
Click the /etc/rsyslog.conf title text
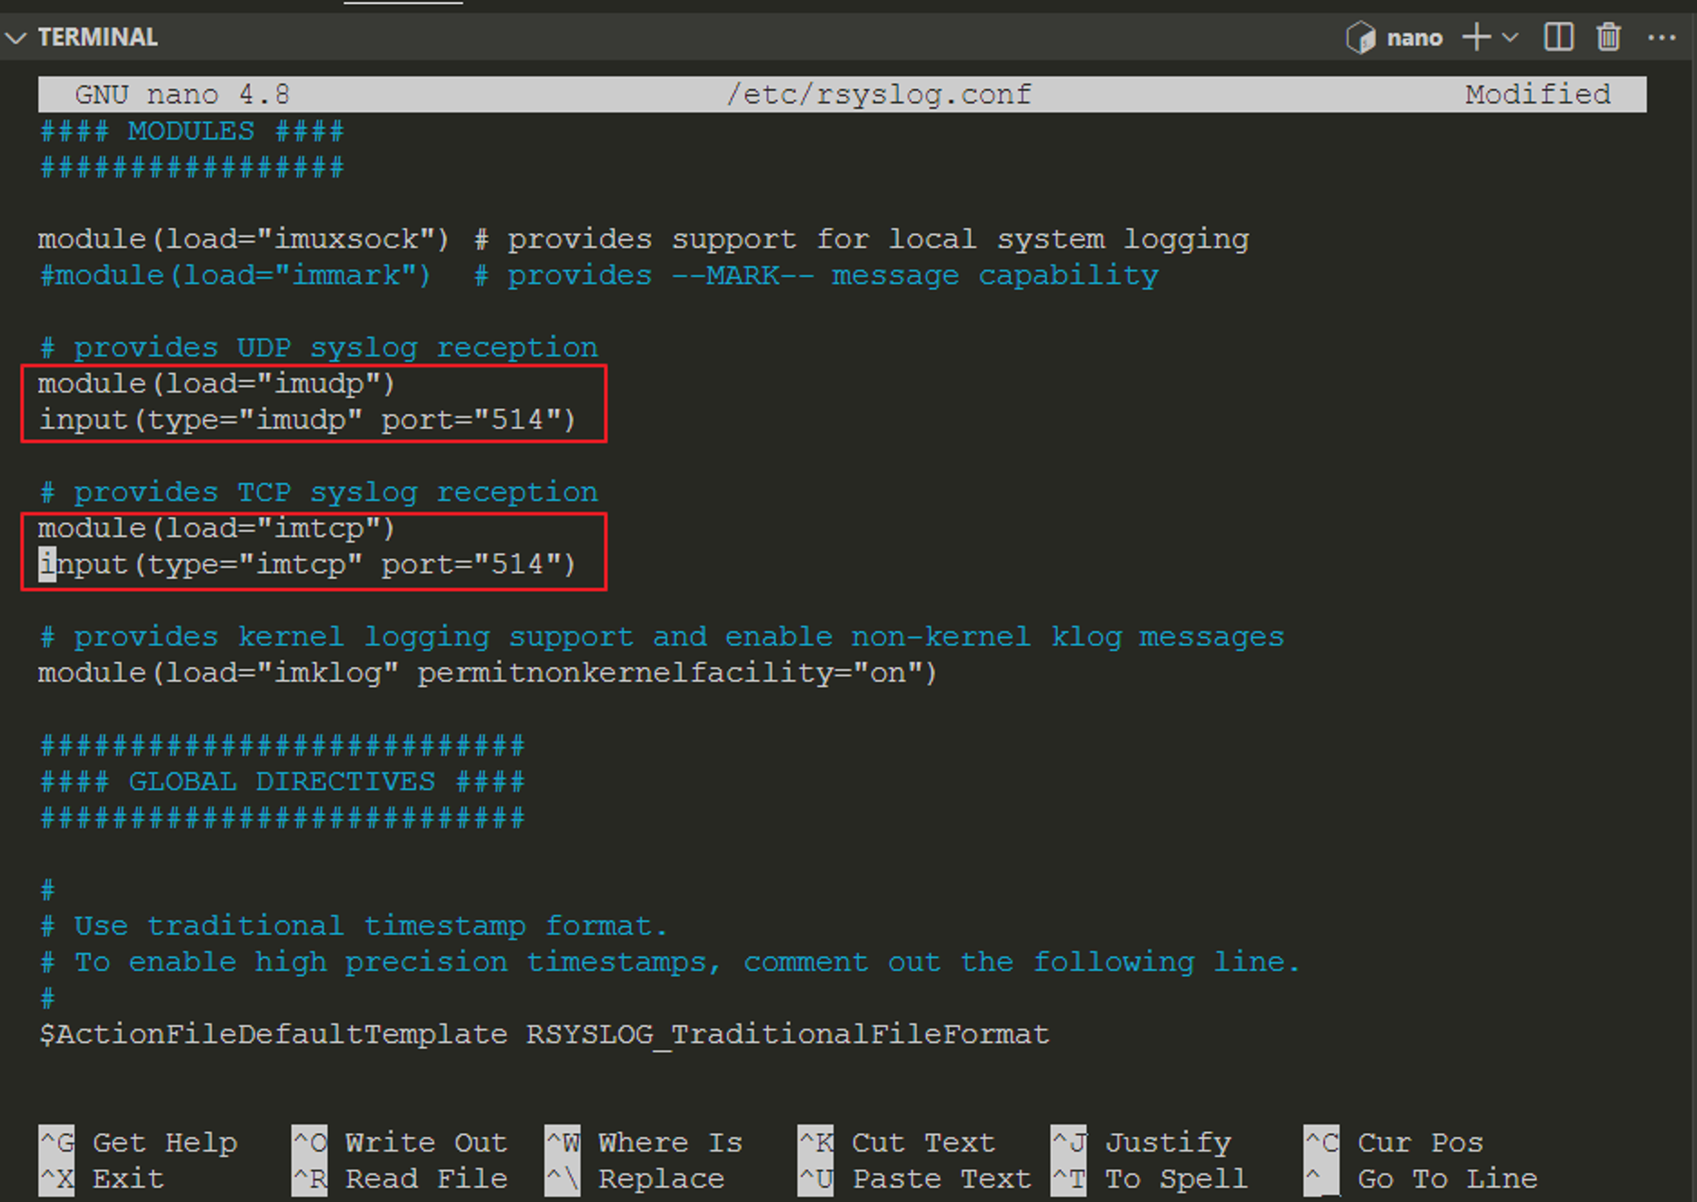(879, 95)
